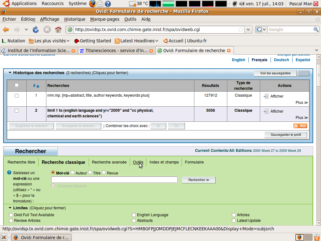
Task: Open the Ubuntu Applications menu
Action: 20,3
